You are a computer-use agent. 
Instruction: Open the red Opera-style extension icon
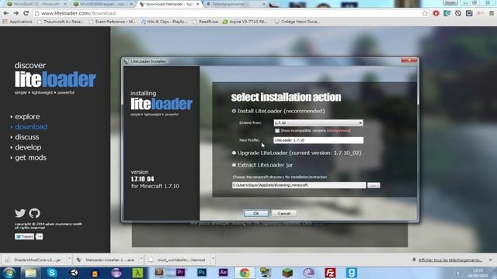pyautogui.click(x=436, y=13)
